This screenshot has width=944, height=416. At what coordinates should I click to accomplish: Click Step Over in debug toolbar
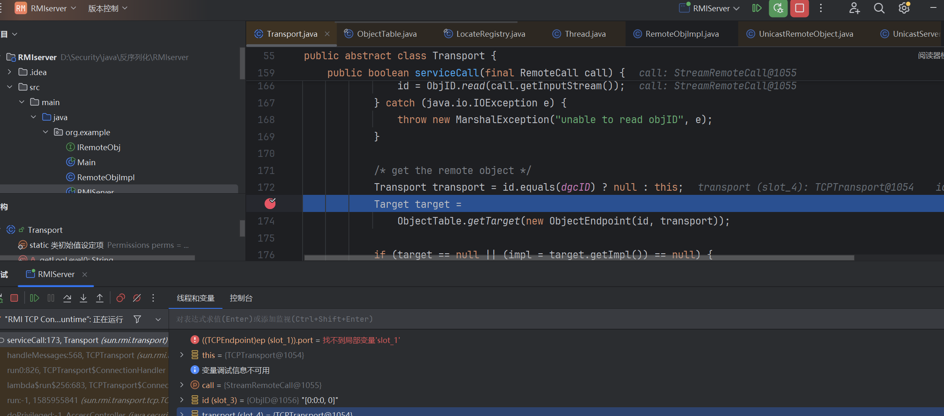(67, 298)
